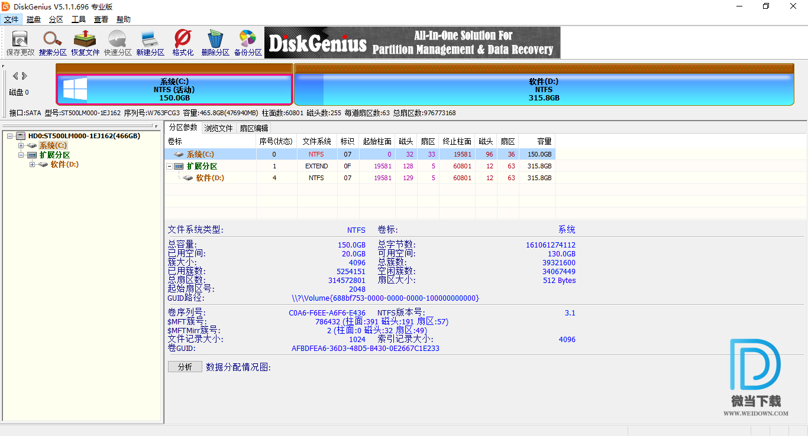Select the 系统(C:) partition bar
808x436 pixels.
[174, 89]
